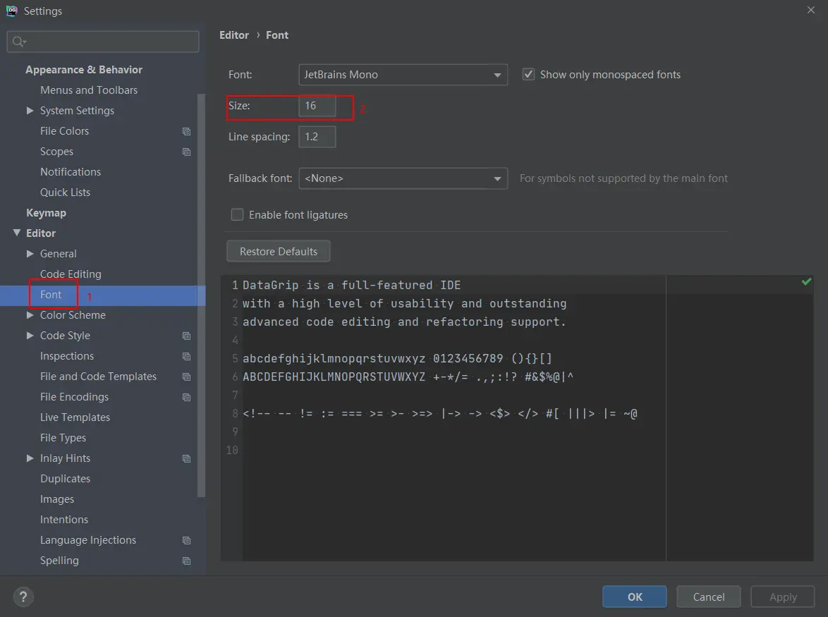Screen dimensions: 828x617
Task: Click into the Line spacing field
Action: (317, 137)
